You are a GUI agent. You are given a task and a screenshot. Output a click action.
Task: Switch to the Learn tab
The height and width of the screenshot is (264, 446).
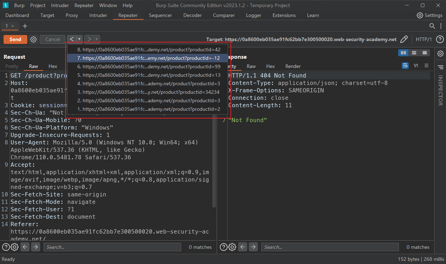click(x=313, y=15)
